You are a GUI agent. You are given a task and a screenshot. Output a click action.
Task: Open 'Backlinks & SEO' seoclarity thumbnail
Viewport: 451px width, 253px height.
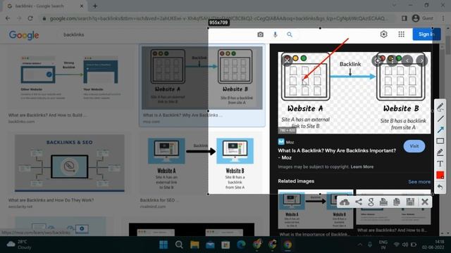[70, 163]
